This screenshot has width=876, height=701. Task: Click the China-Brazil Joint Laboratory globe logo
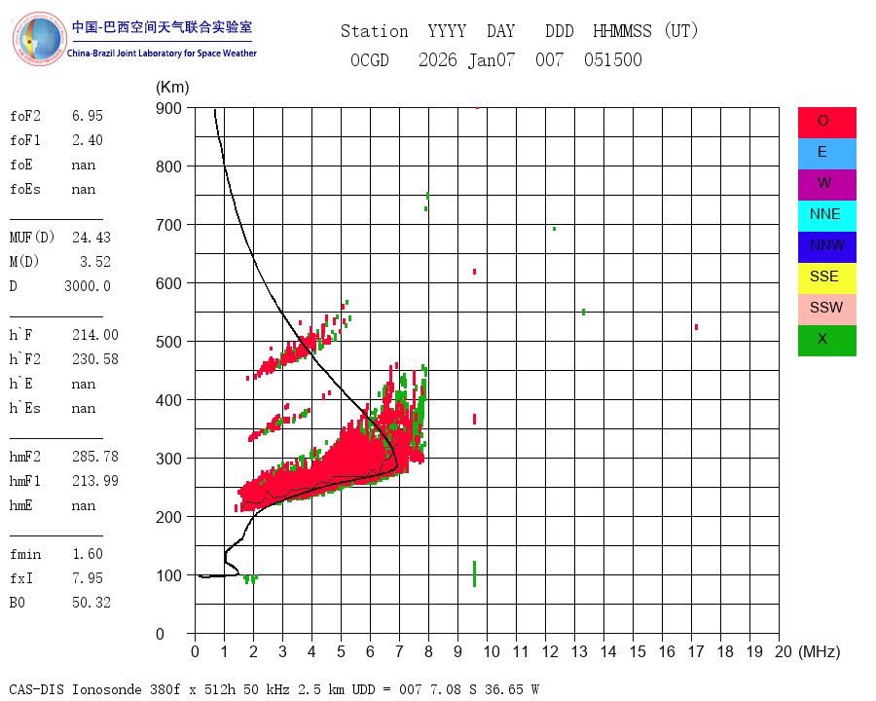[x=39, y=39]
